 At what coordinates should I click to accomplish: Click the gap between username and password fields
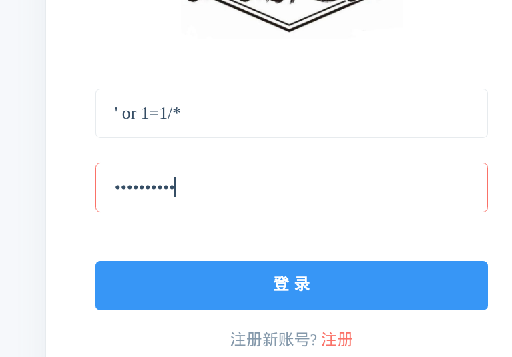pos(292,150)
